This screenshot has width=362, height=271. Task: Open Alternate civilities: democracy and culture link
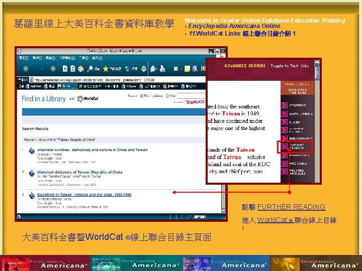coord(92,150)
